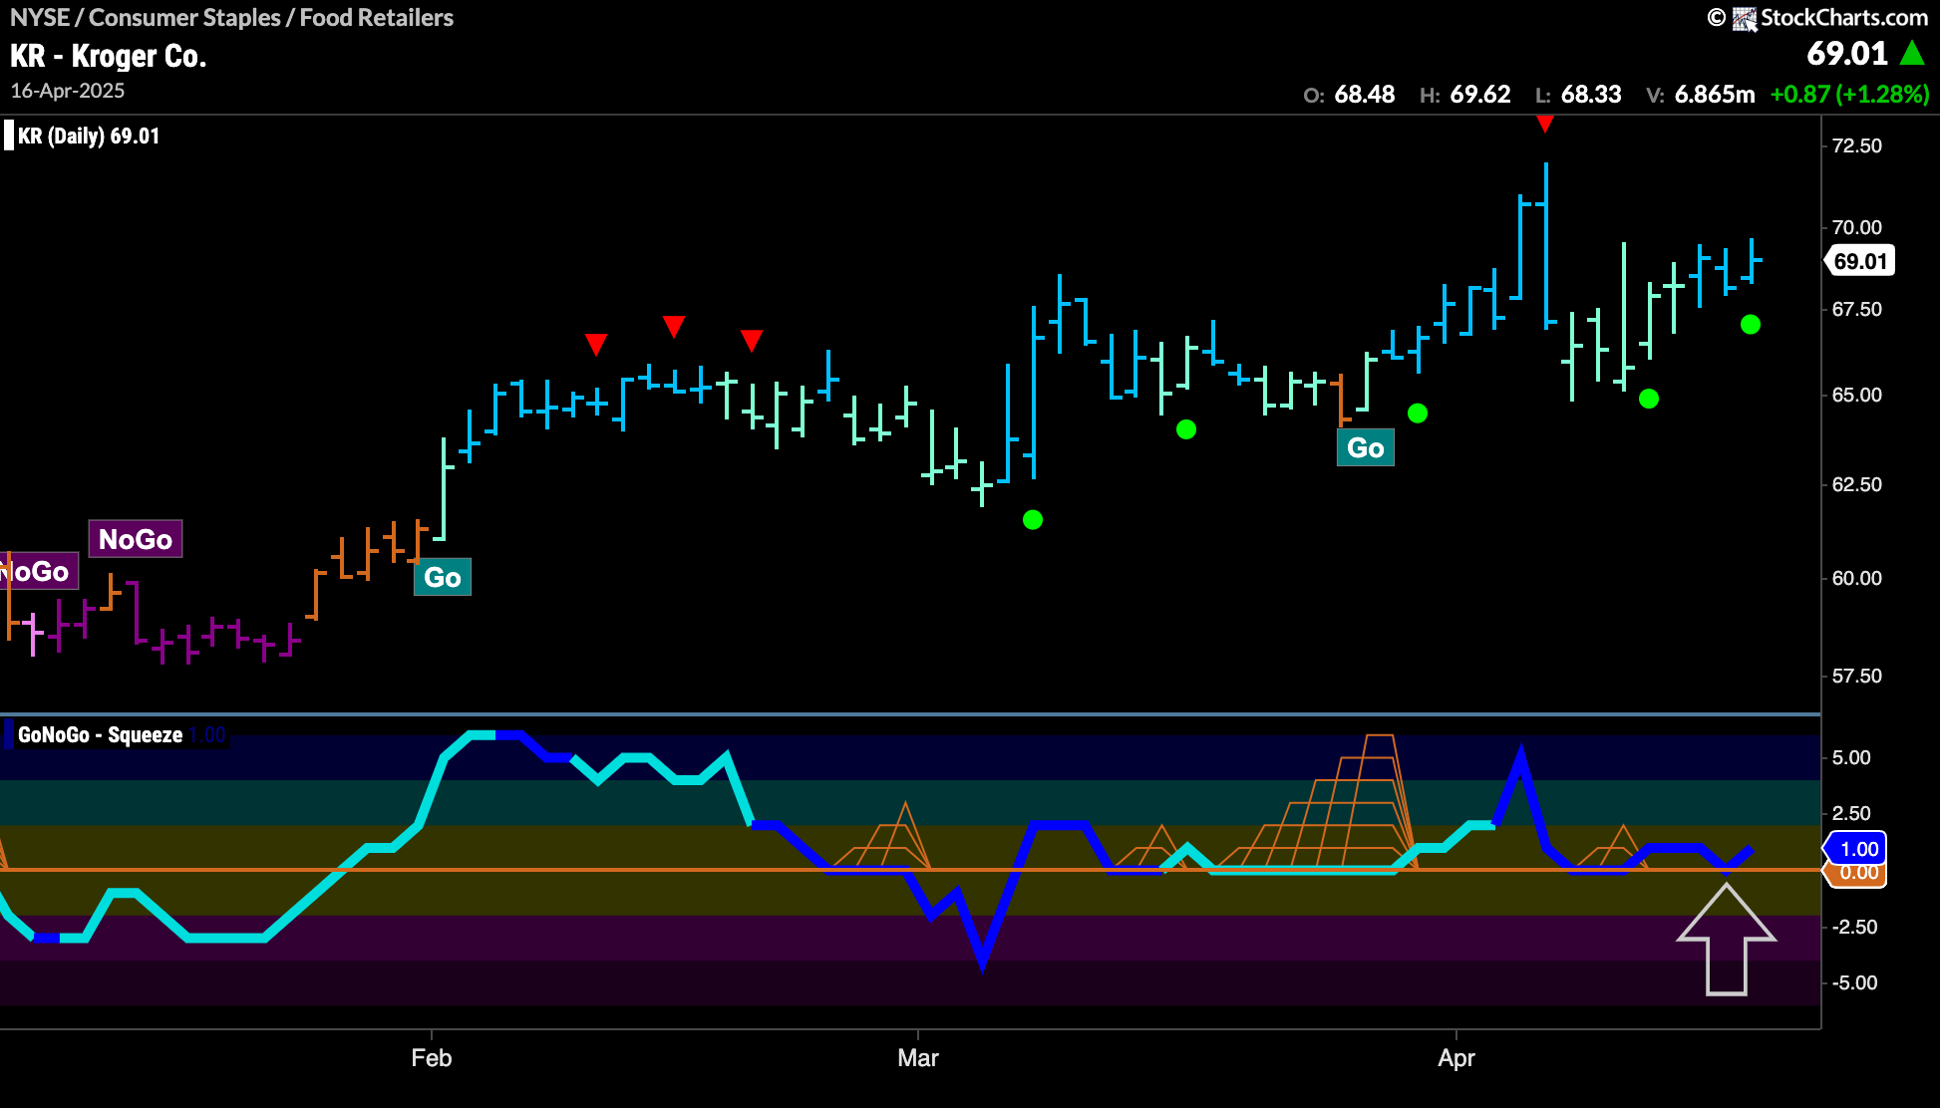1940x1108 pixels.
Task: Click the blue 1.00 squeeze value tag
Action: pos(1856,849)
